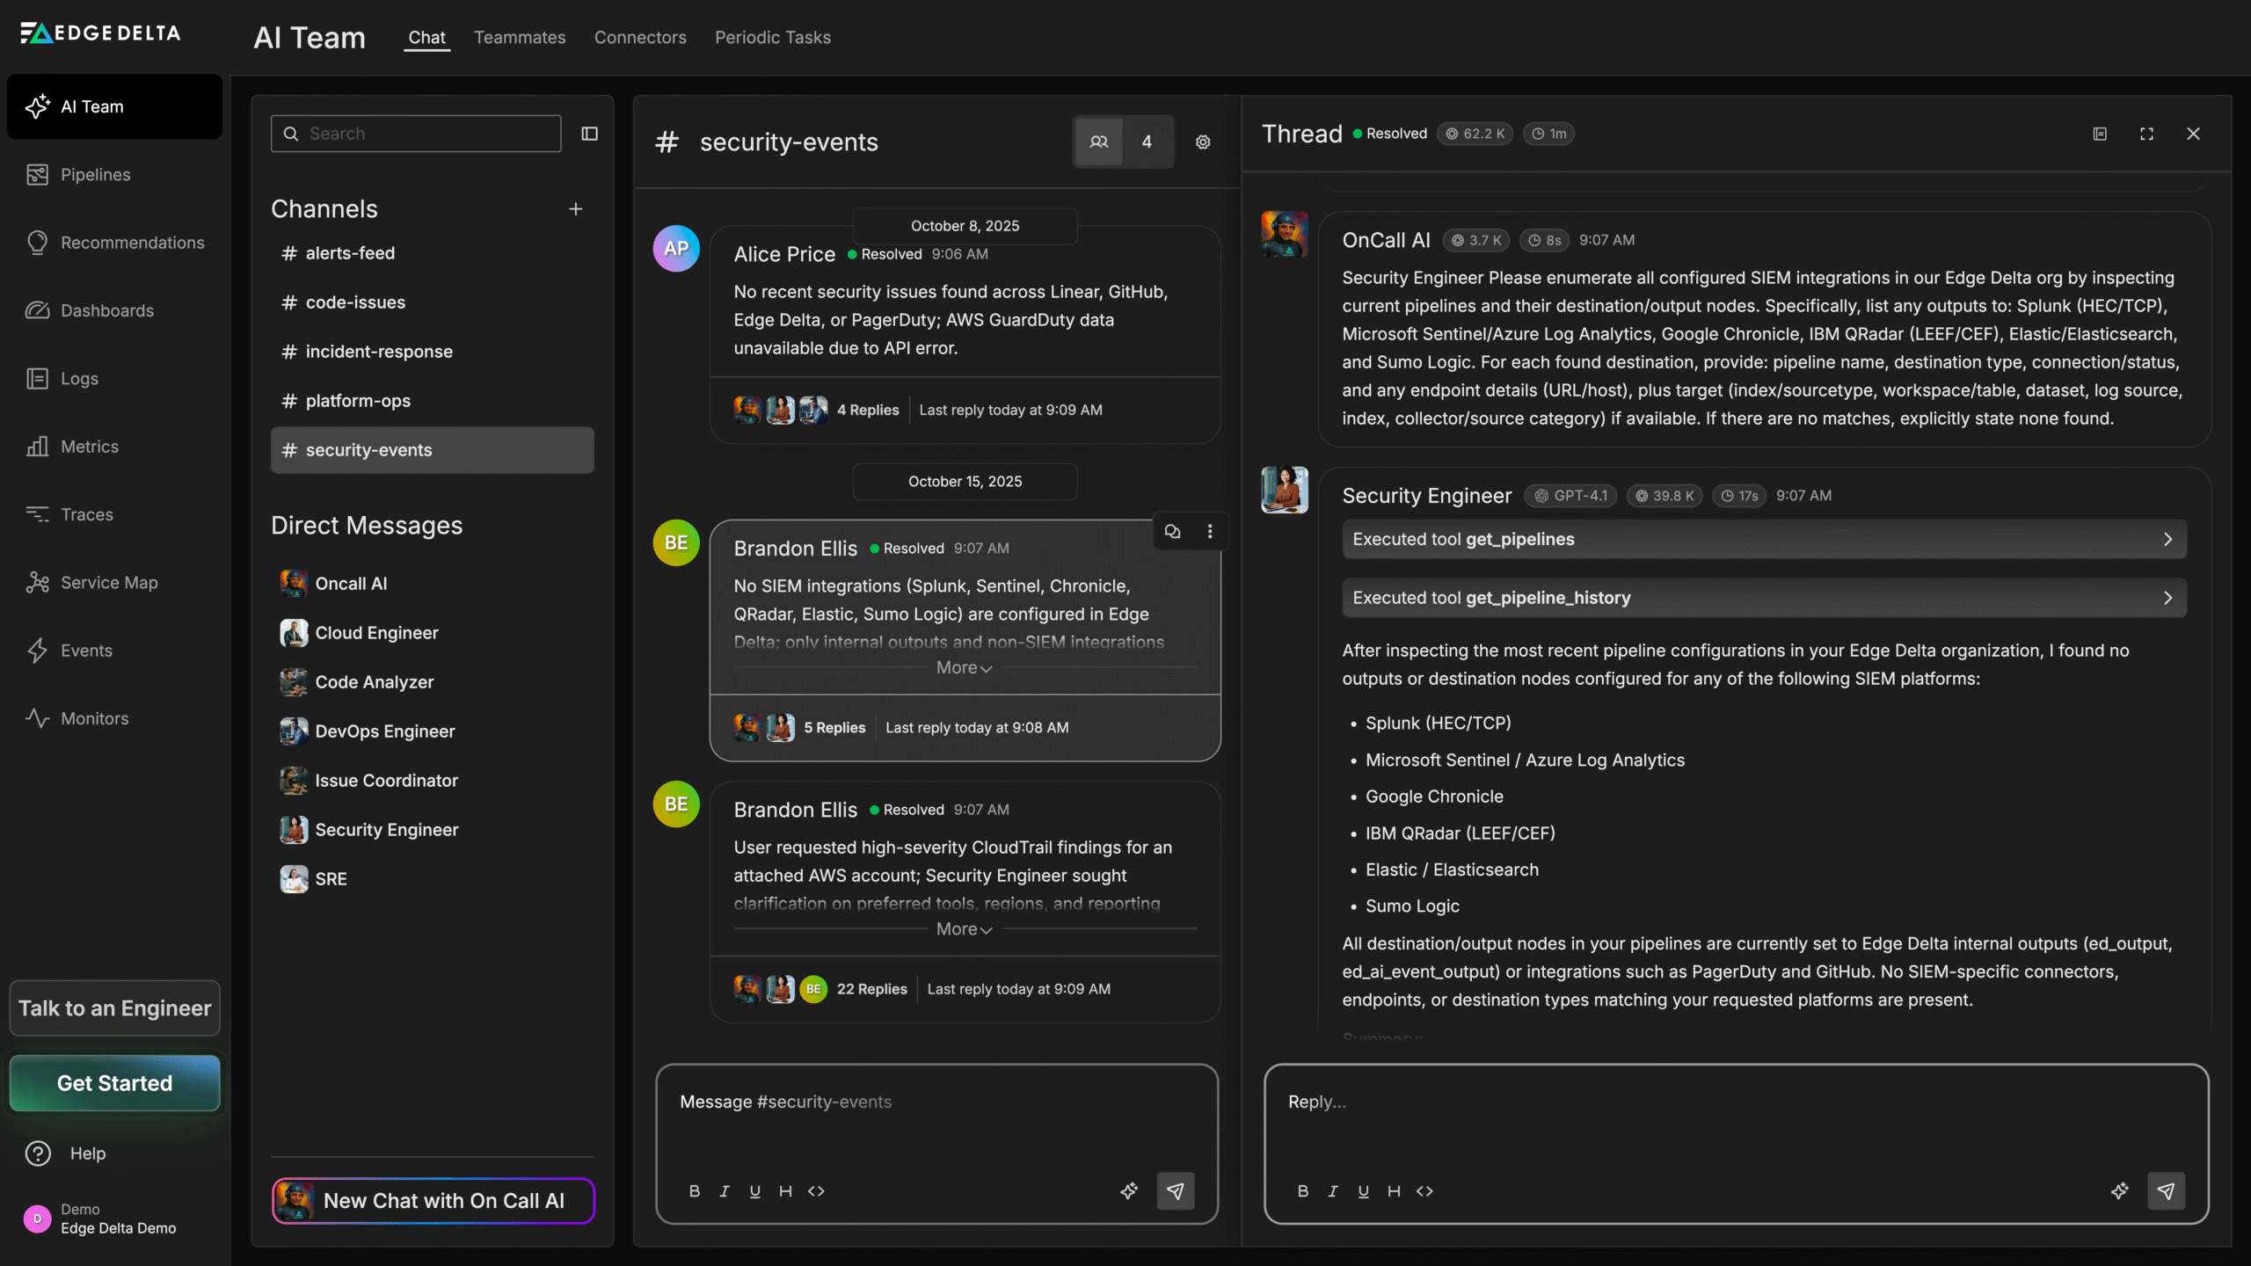This screenshot has width=2251, height=1266.
Task: Toggle italic in channel message composer
Action: [724, 1191]
